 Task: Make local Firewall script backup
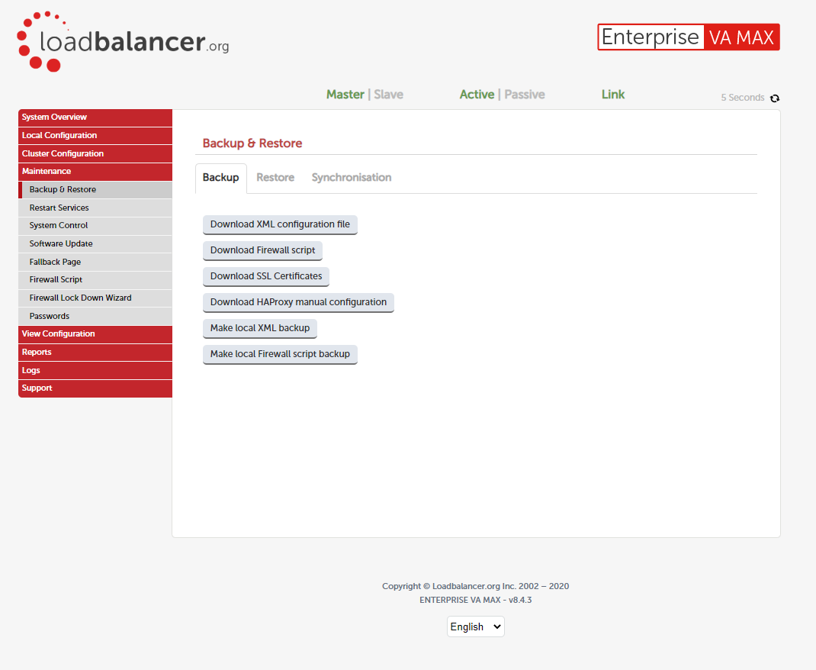[280, 354]
